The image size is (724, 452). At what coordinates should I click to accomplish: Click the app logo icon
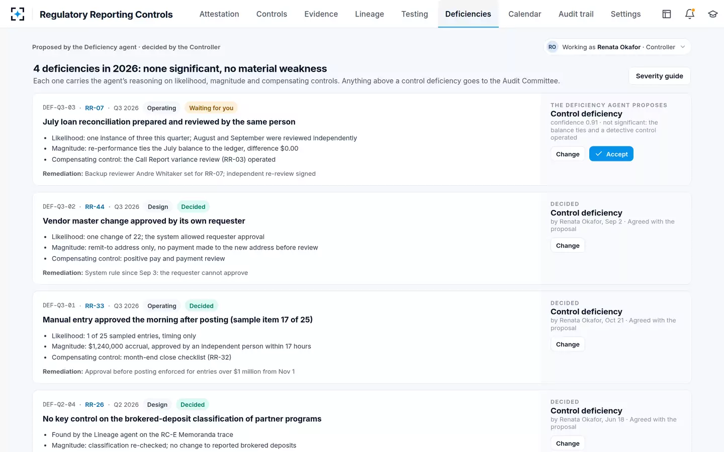click(x=18, y=14)
